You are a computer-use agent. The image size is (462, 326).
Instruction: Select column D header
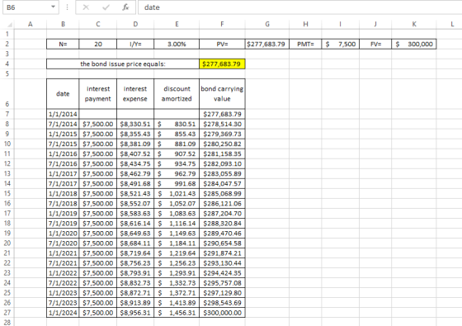tap(135, 24)
